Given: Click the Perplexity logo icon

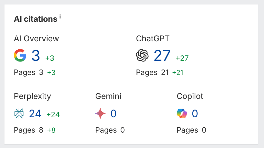Looking at the screenshot, I should pos(19,113).
